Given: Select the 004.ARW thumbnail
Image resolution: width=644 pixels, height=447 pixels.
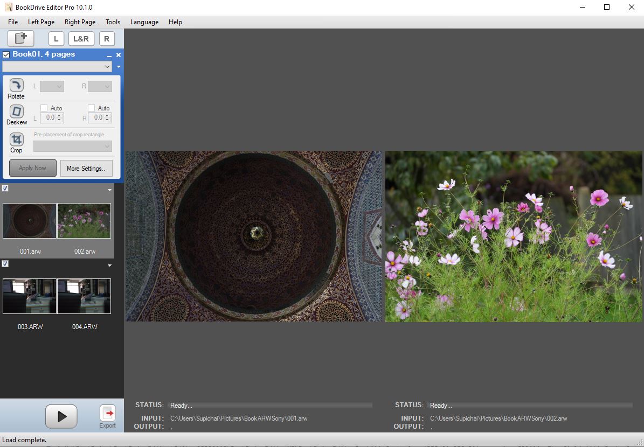Looking at the screenshot, I should pyautogui.click(x=84, y=296).
